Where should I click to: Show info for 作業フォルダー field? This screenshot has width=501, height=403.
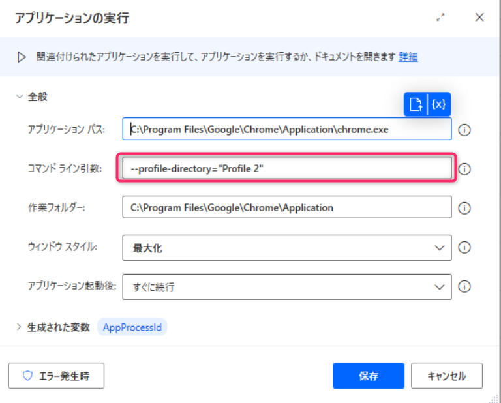[x=464, y=208]
